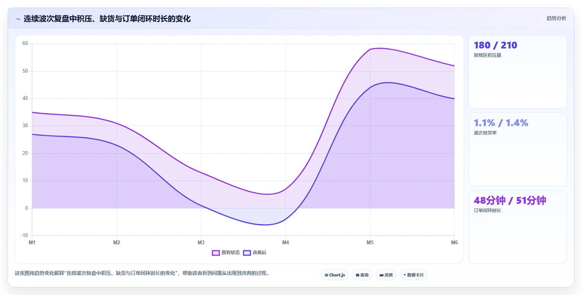Click the 表格 tag chip
This screenshot has height=295, width=582.
click(x=362, y=275)
